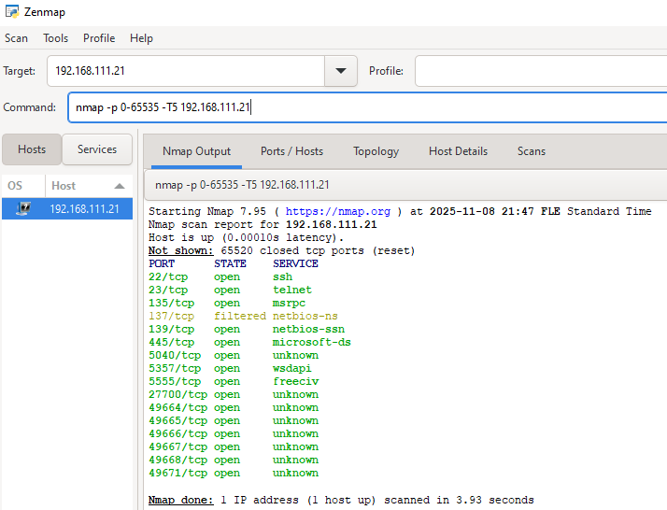Click the OS icon beside host 192.168.111.21
Image resolution: width=667 pixels, height=510 pixels.
(x=23, y=209)
